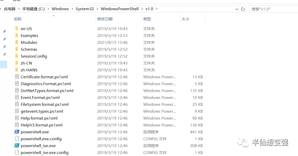Select the folder name SessionConfig
298x156 pixels.
[x=34, y=56]
